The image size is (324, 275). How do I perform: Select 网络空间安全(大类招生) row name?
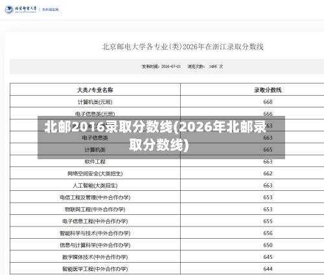[x=95, y=173]
